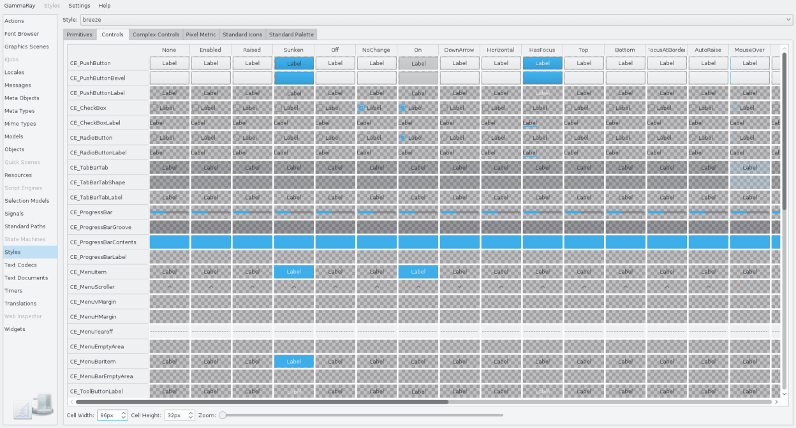Increase Cell Width using spinner up arrow

(124, 413)
